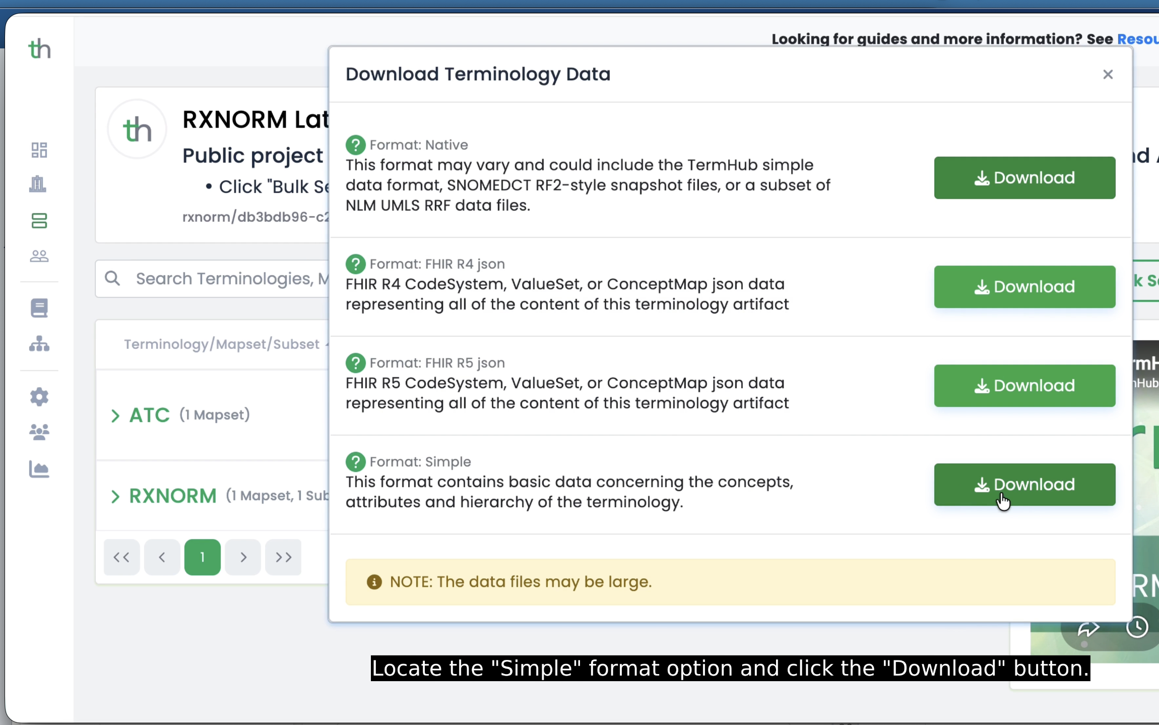Open the Resources link in the top banner
Viewport: 1159px width, 725px height.
click(x=1138, y=39)
